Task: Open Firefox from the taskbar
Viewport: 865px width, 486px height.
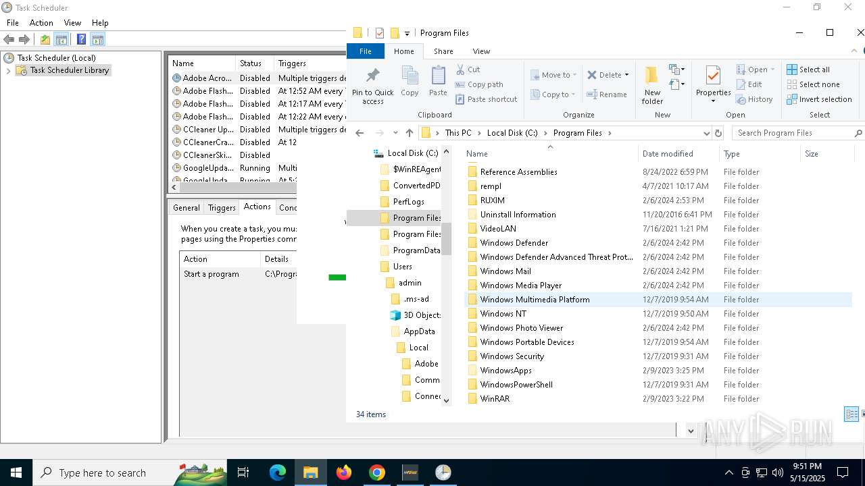Action: (344, 473)
